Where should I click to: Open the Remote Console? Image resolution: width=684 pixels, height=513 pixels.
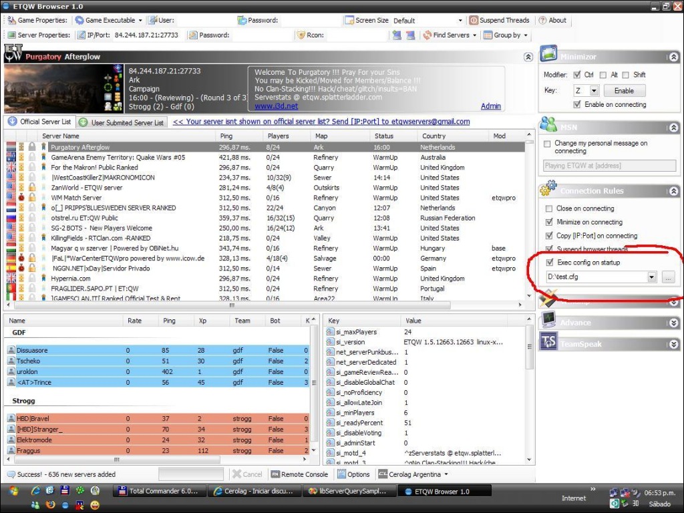coord(299,474)
